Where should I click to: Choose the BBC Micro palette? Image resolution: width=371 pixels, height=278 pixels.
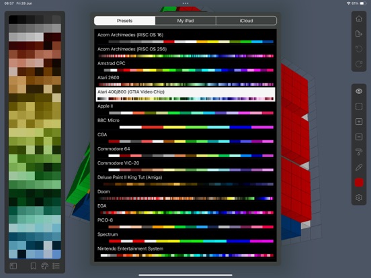pos(185,123)
